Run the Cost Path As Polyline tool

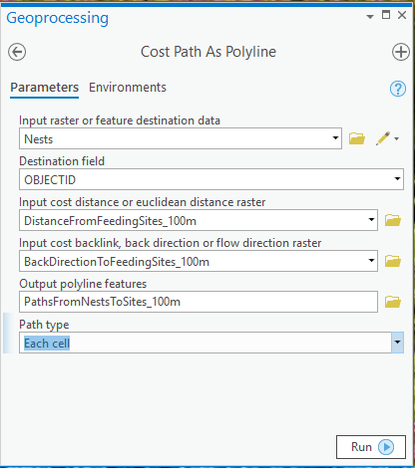pyautogui.click(x=371, y=447)
